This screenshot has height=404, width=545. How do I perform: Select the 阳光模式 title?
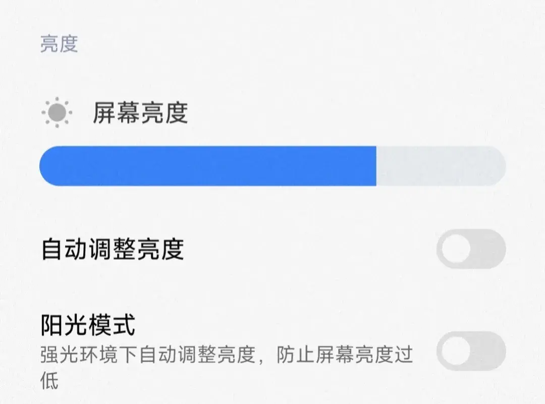pyautogui.click(x=88, y=325)
